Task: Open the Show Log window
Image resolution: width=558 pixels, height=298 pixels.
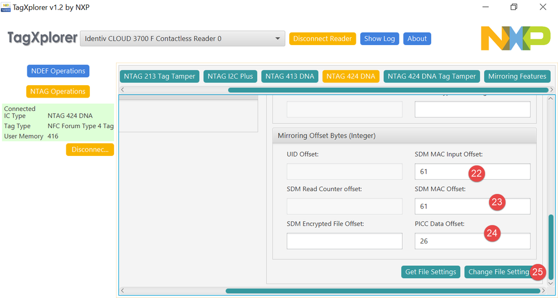Action: (x=379, y=38)
